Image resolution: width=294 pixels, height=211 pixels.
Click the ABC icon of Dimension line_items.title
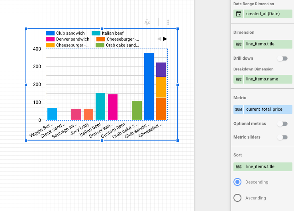(239, 44)
